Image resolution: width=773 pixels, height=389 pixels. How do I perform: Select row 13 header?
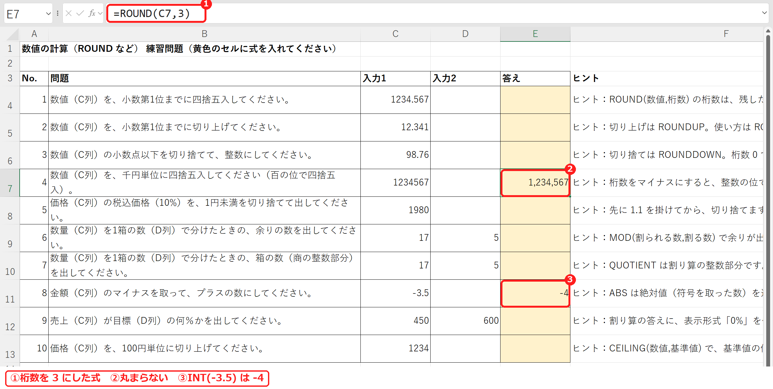tap(10, 348)
